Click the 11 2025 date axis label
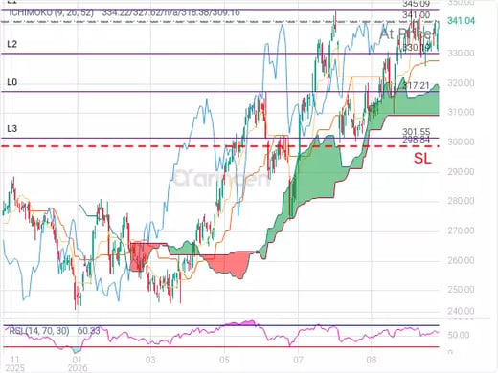 coord(14,364)
